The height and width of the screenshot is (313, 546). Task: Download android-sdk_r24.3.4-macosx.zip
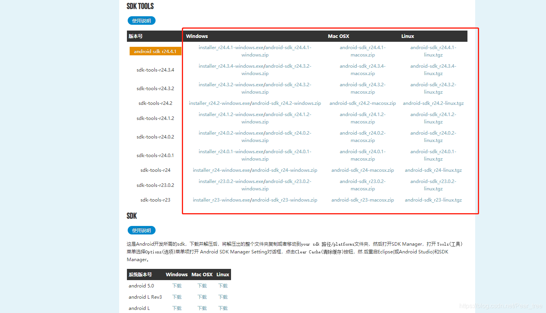click(x=363, y=70)
